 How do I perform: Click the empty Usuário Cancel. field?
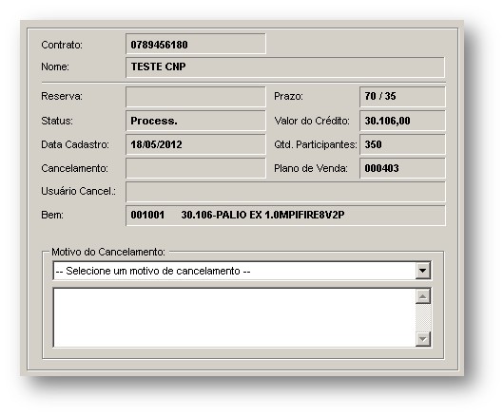(x=285, y=192)
